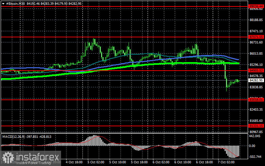Click the 0.00 MACD scale label
The image size is (265, 166).
click(252, 146)
